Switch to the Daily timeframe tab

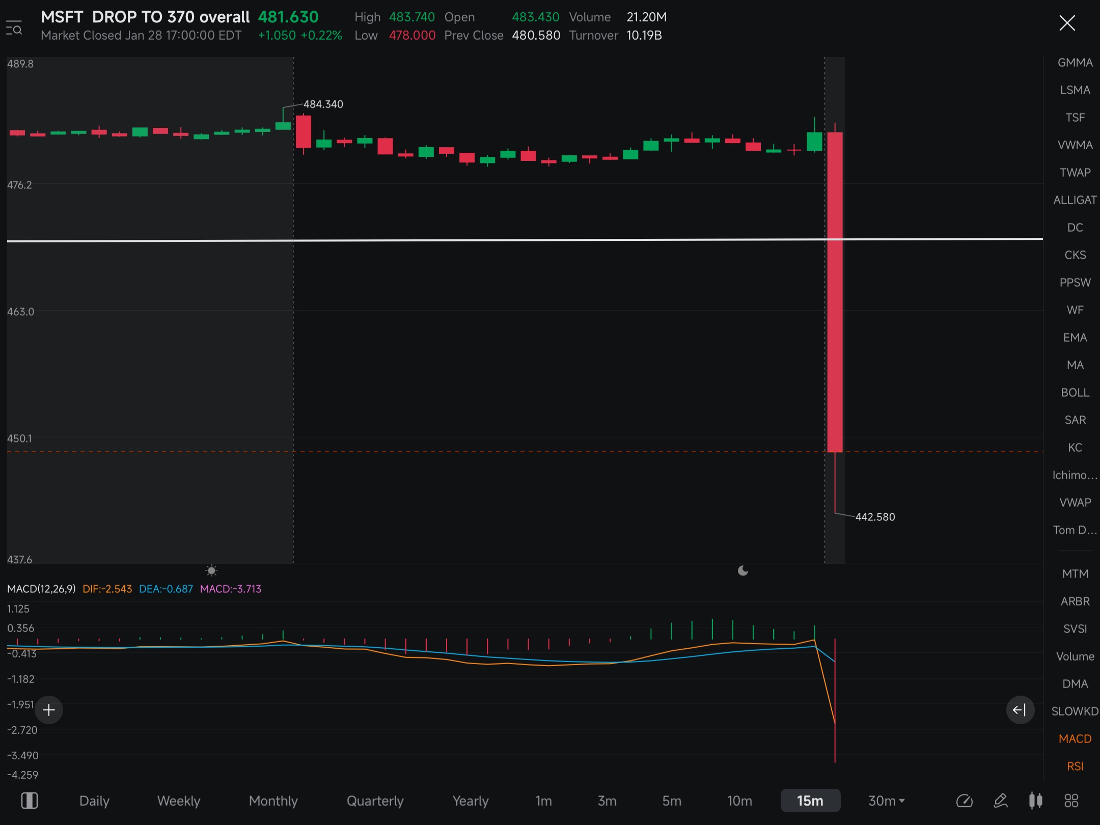[x=94, y=801]
